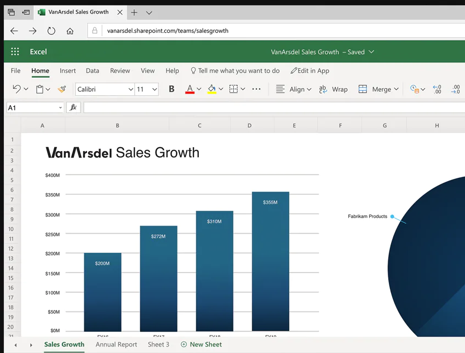Viewport: 465px width, 353px height.
Task: Click the Undo arrow icon
Action: [x=16, y=89]
